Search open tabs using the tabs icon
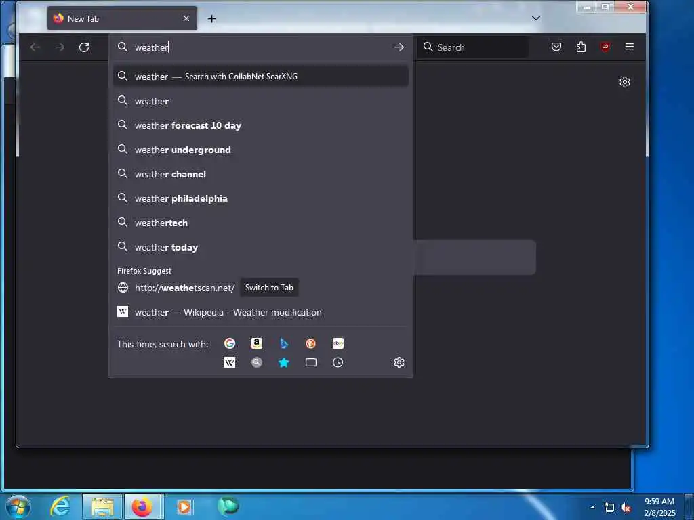The height and width of the screenshot is (520, 694). pos(310,363)
